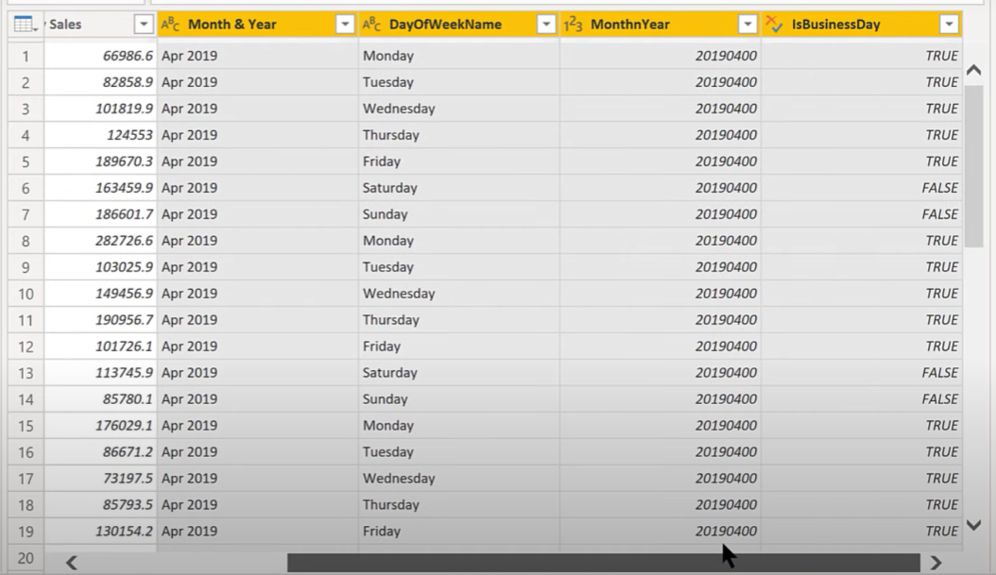The width and height of the screenshot is (996, 575).
Task: Click Sales value 82858.9
Action: 128,82
